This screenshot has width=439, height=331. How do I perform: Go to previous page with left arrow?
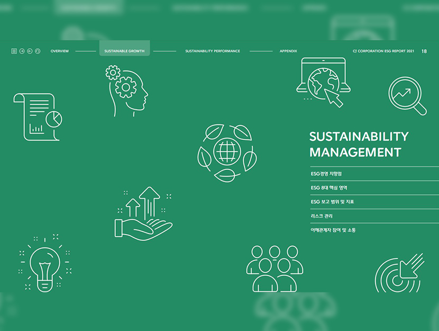pos(30,51)
